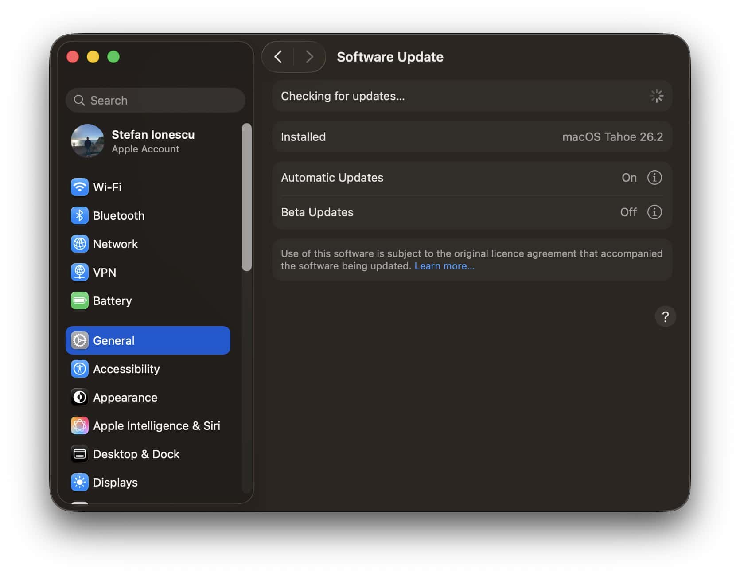Click the Beta Updates Off value
The width and height of the screenshot is (740, 577).
628,212
